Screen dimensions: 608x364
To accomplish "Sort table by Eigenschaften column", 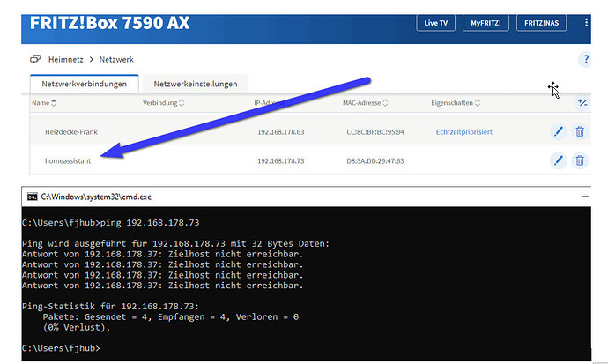I will 456,103.
